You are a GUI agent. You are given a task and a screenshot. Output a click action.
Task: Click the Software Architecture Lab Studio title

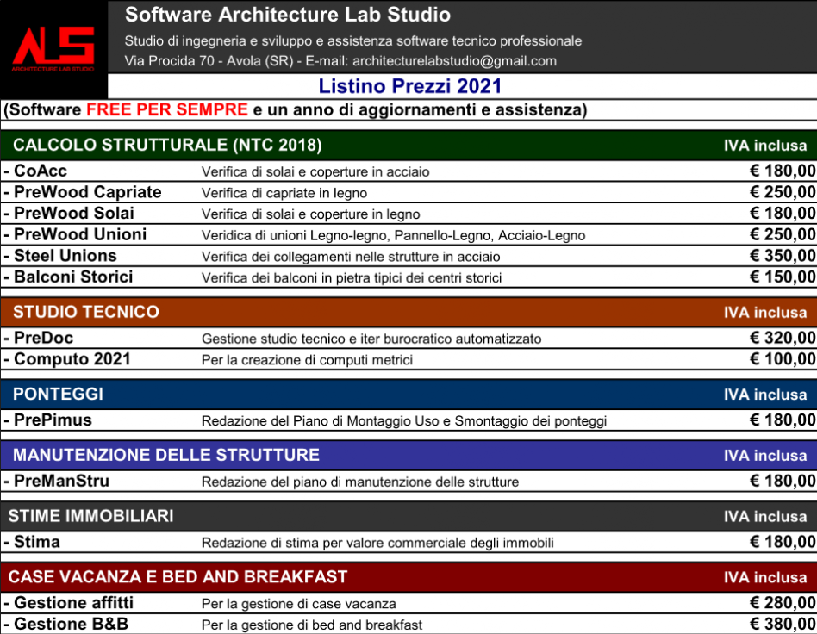tap(288, 15)
